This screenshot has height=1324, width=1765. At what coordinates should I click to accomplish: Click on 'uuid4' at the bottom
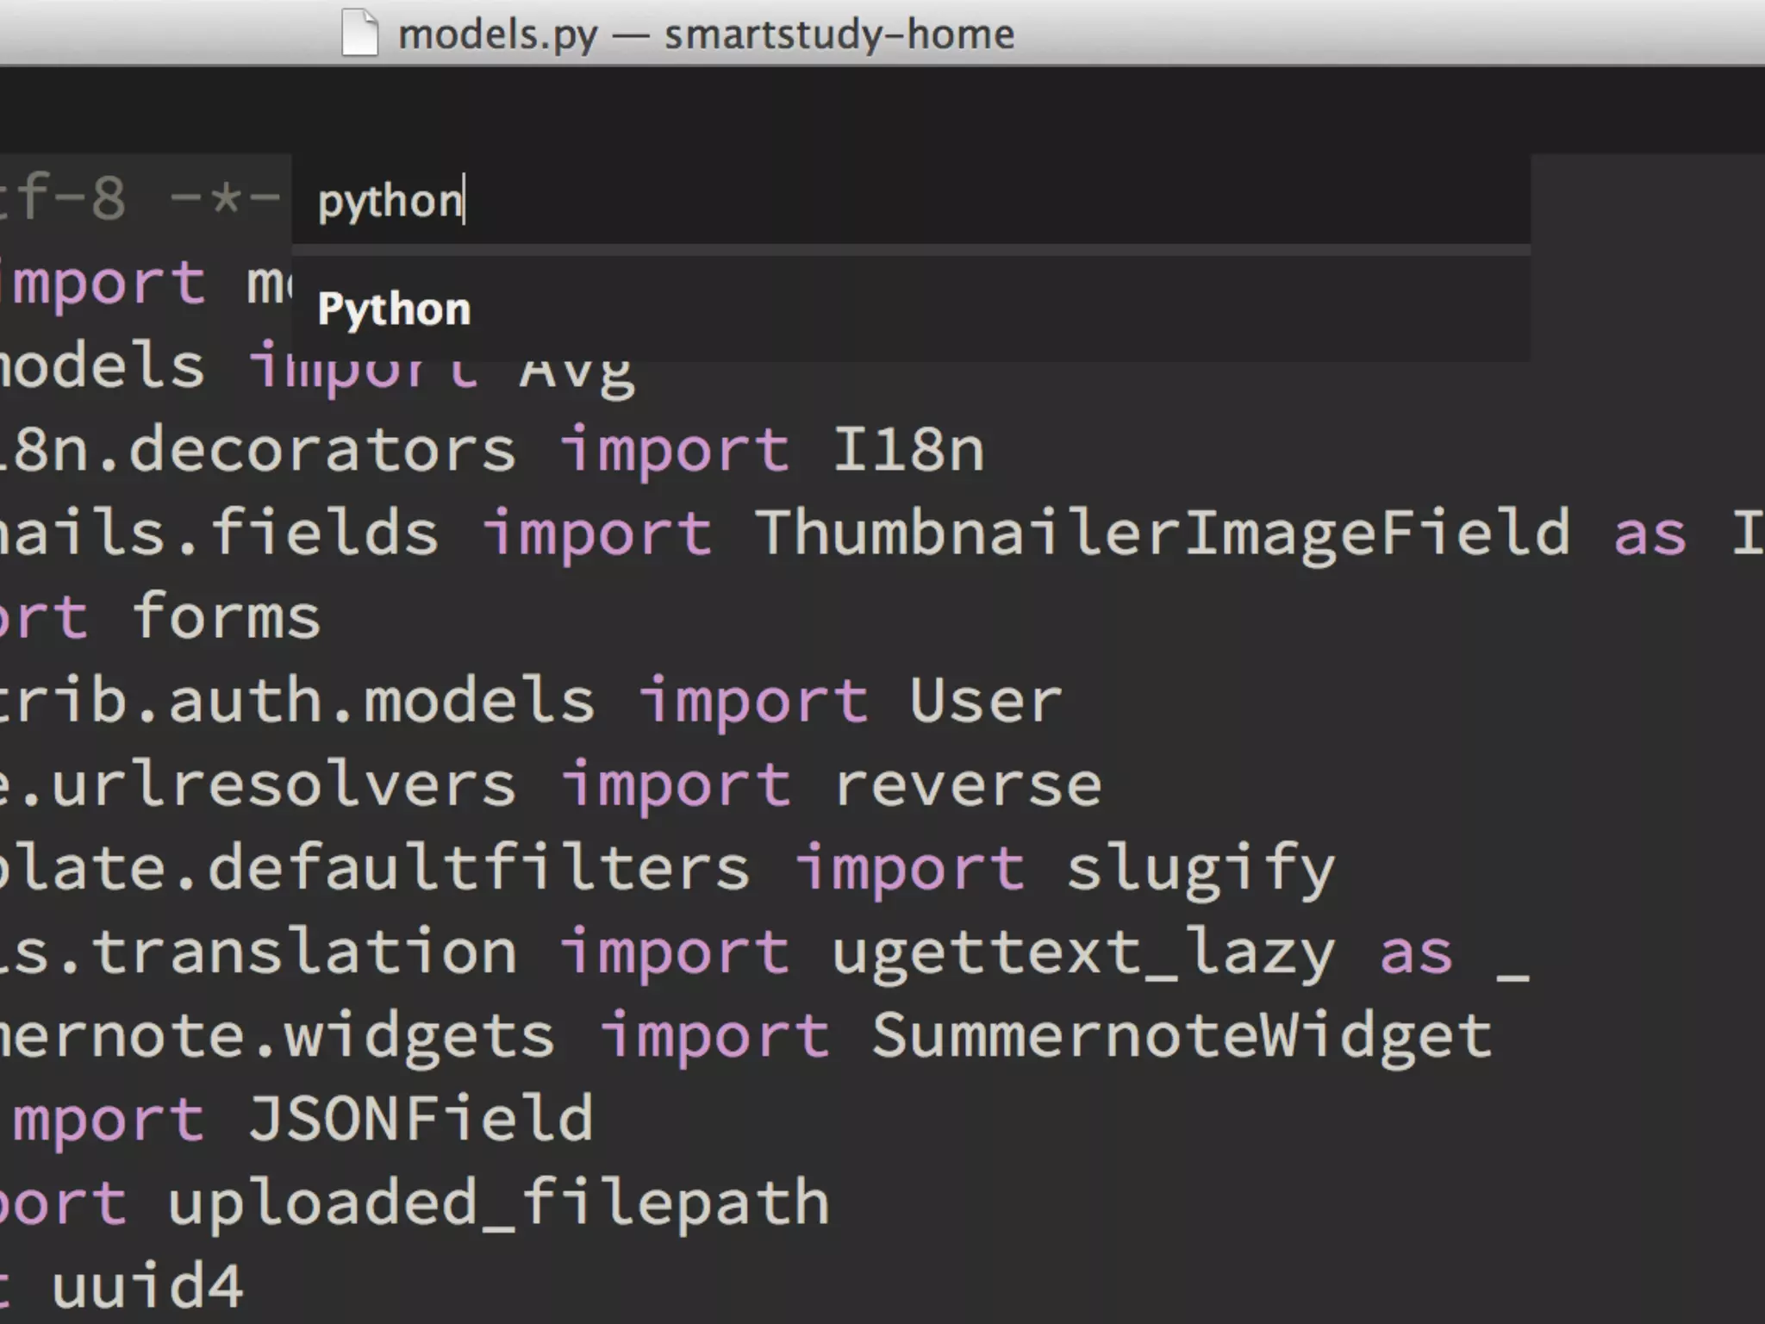147,1286
